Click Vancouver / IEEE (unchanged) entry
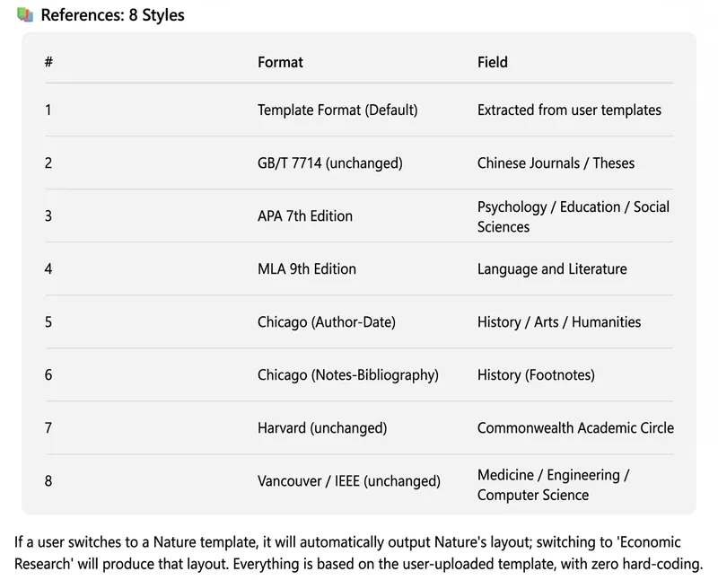Viewport: 718px width, 580px height. click(x=349, y=481)
